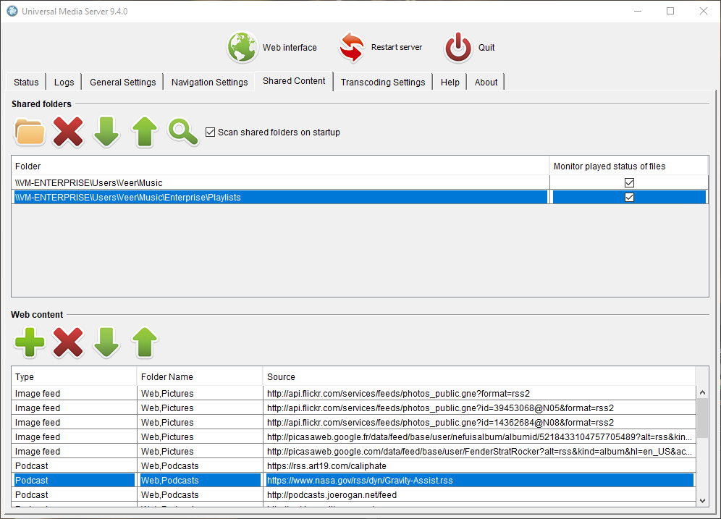Click the web content scrollbar down arrow
The image size is (721, 519).
pos(702,500)
